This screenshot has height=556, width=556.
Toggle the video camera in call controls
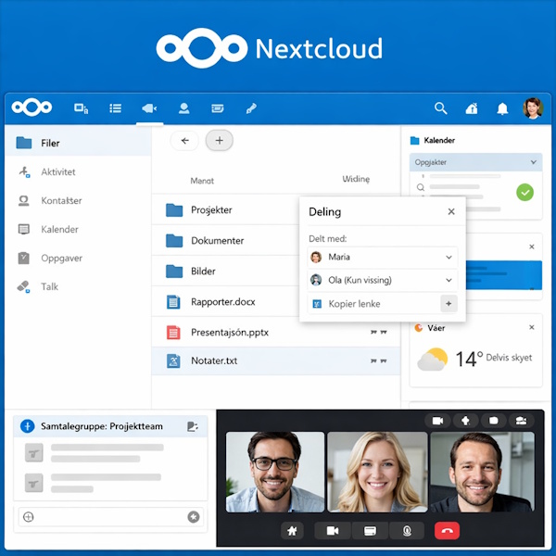[333, 531]
